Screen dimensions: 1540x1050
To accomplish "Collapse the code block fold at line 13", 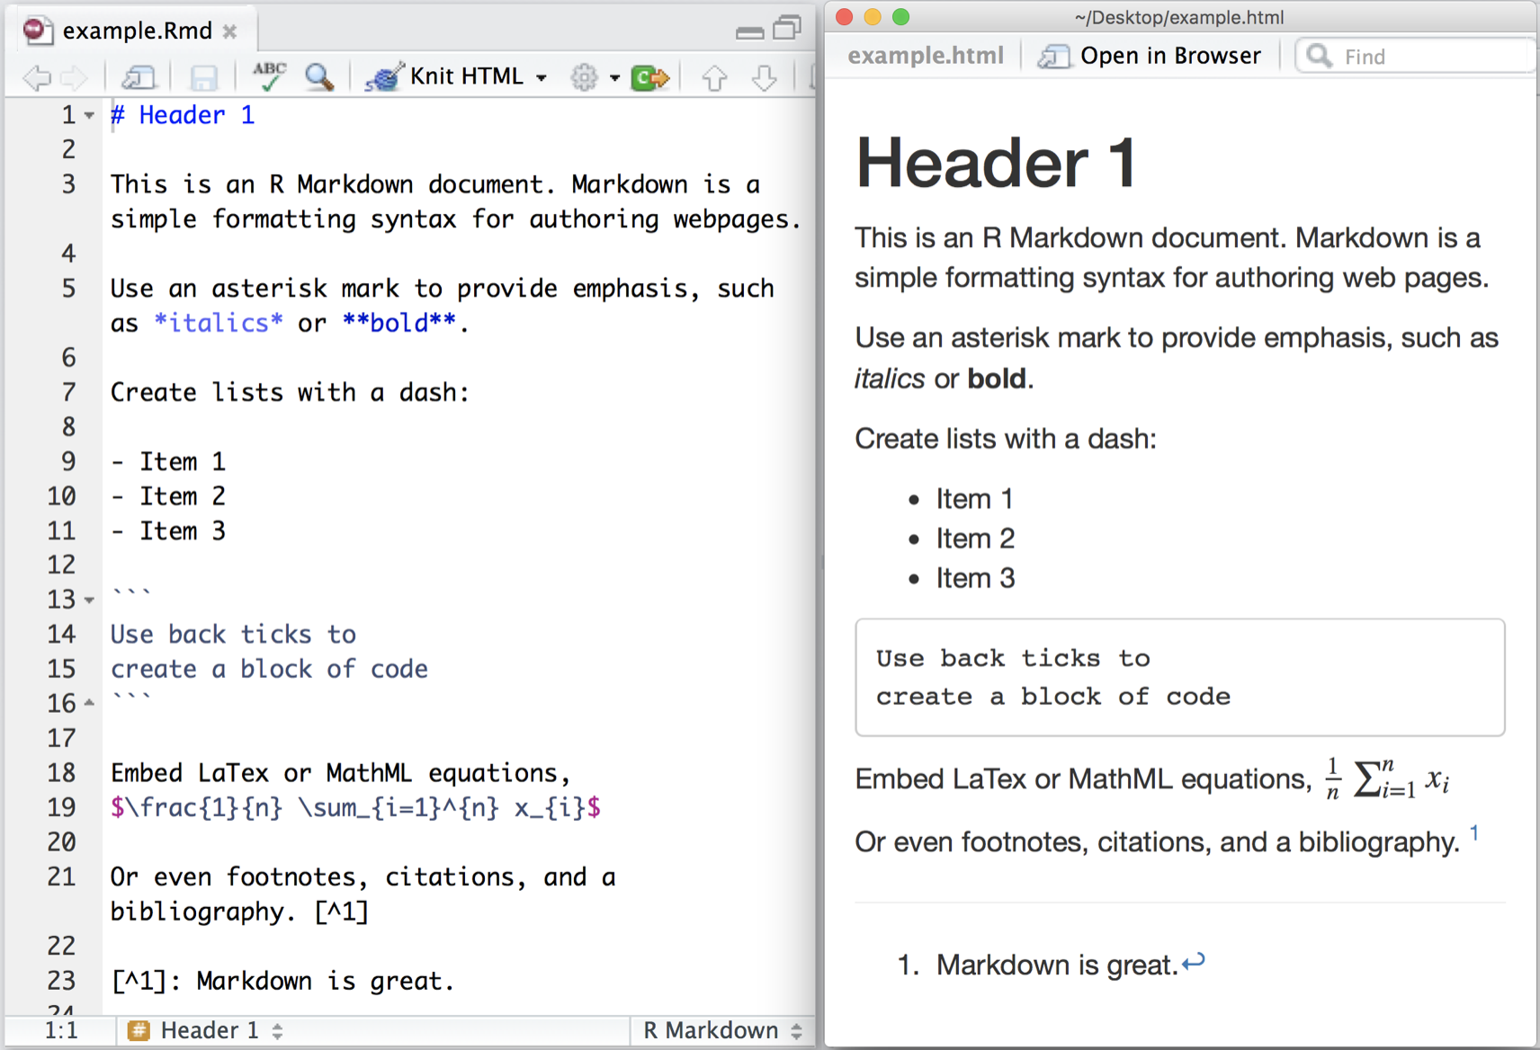I will (x=89, y=600).
